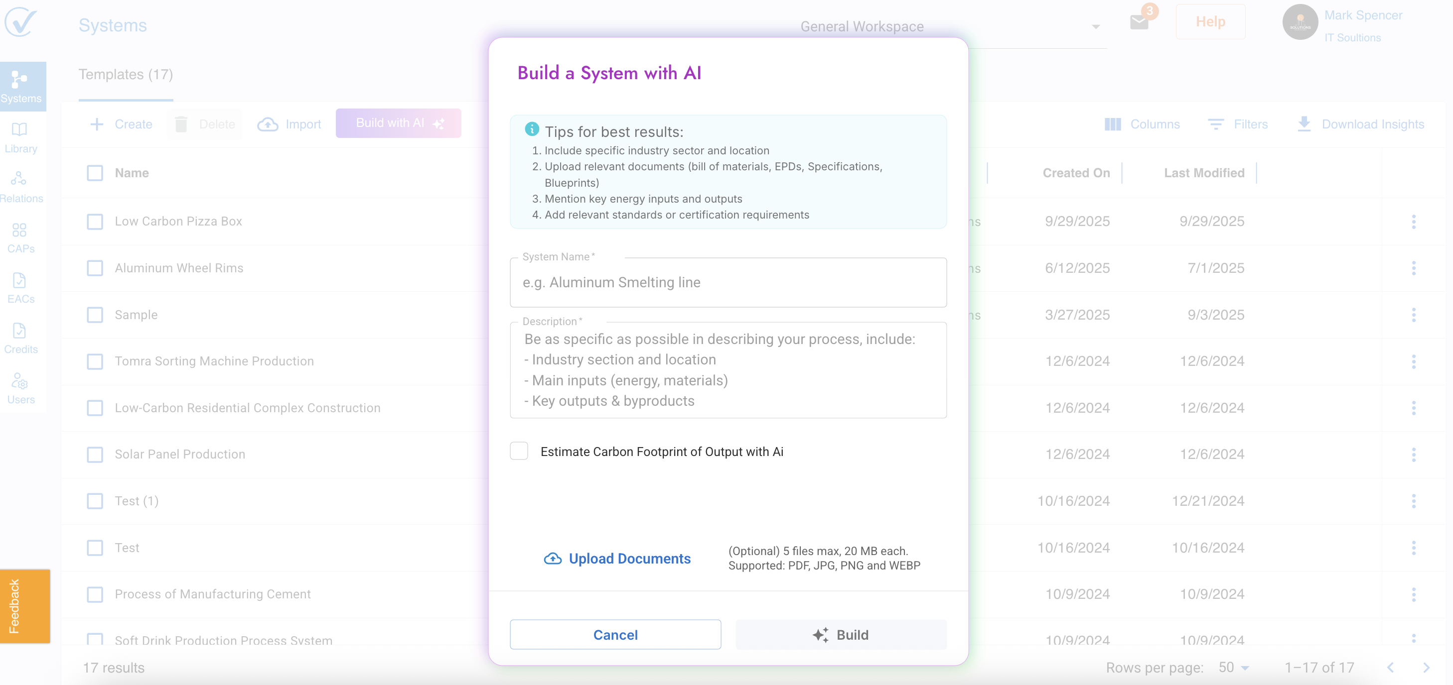Open row options for 9/29/2025 entry
The width and height of the screenshot is (1453, 685).
(1413, 222)
